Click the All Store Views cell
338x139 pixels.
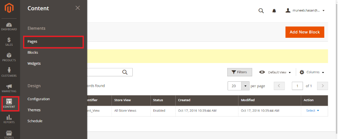(125, 111)
